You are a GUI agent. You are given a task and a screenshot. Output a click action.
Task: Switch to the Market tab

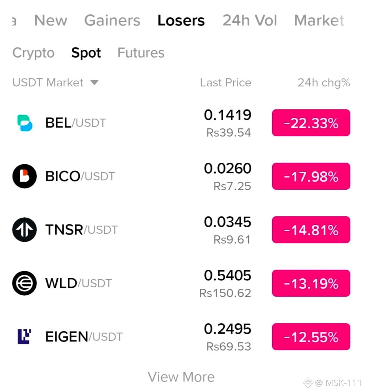(x=319, y=20)
